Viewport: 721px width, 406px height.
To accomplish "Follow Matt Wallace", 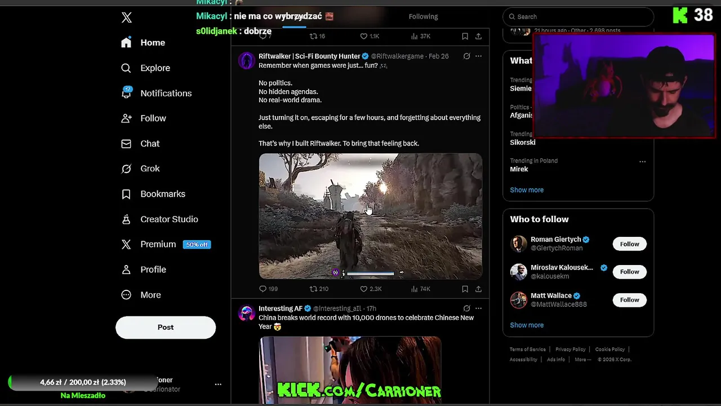I will [629, 300].
